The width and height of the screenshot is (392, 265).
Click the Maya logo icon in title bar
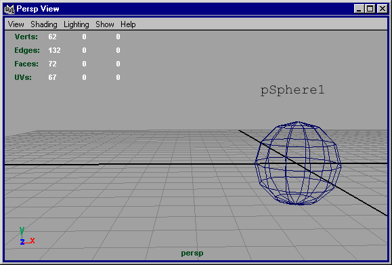(9, 9)
